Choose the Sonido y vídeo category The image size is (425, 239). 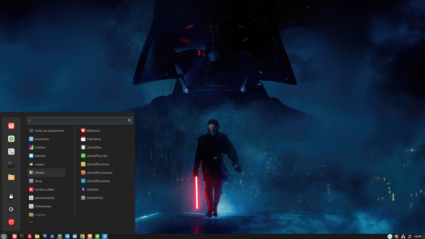pos(46,190)
